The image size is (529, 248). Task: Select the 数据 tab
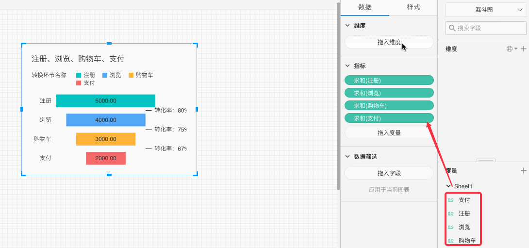(365, 7)
